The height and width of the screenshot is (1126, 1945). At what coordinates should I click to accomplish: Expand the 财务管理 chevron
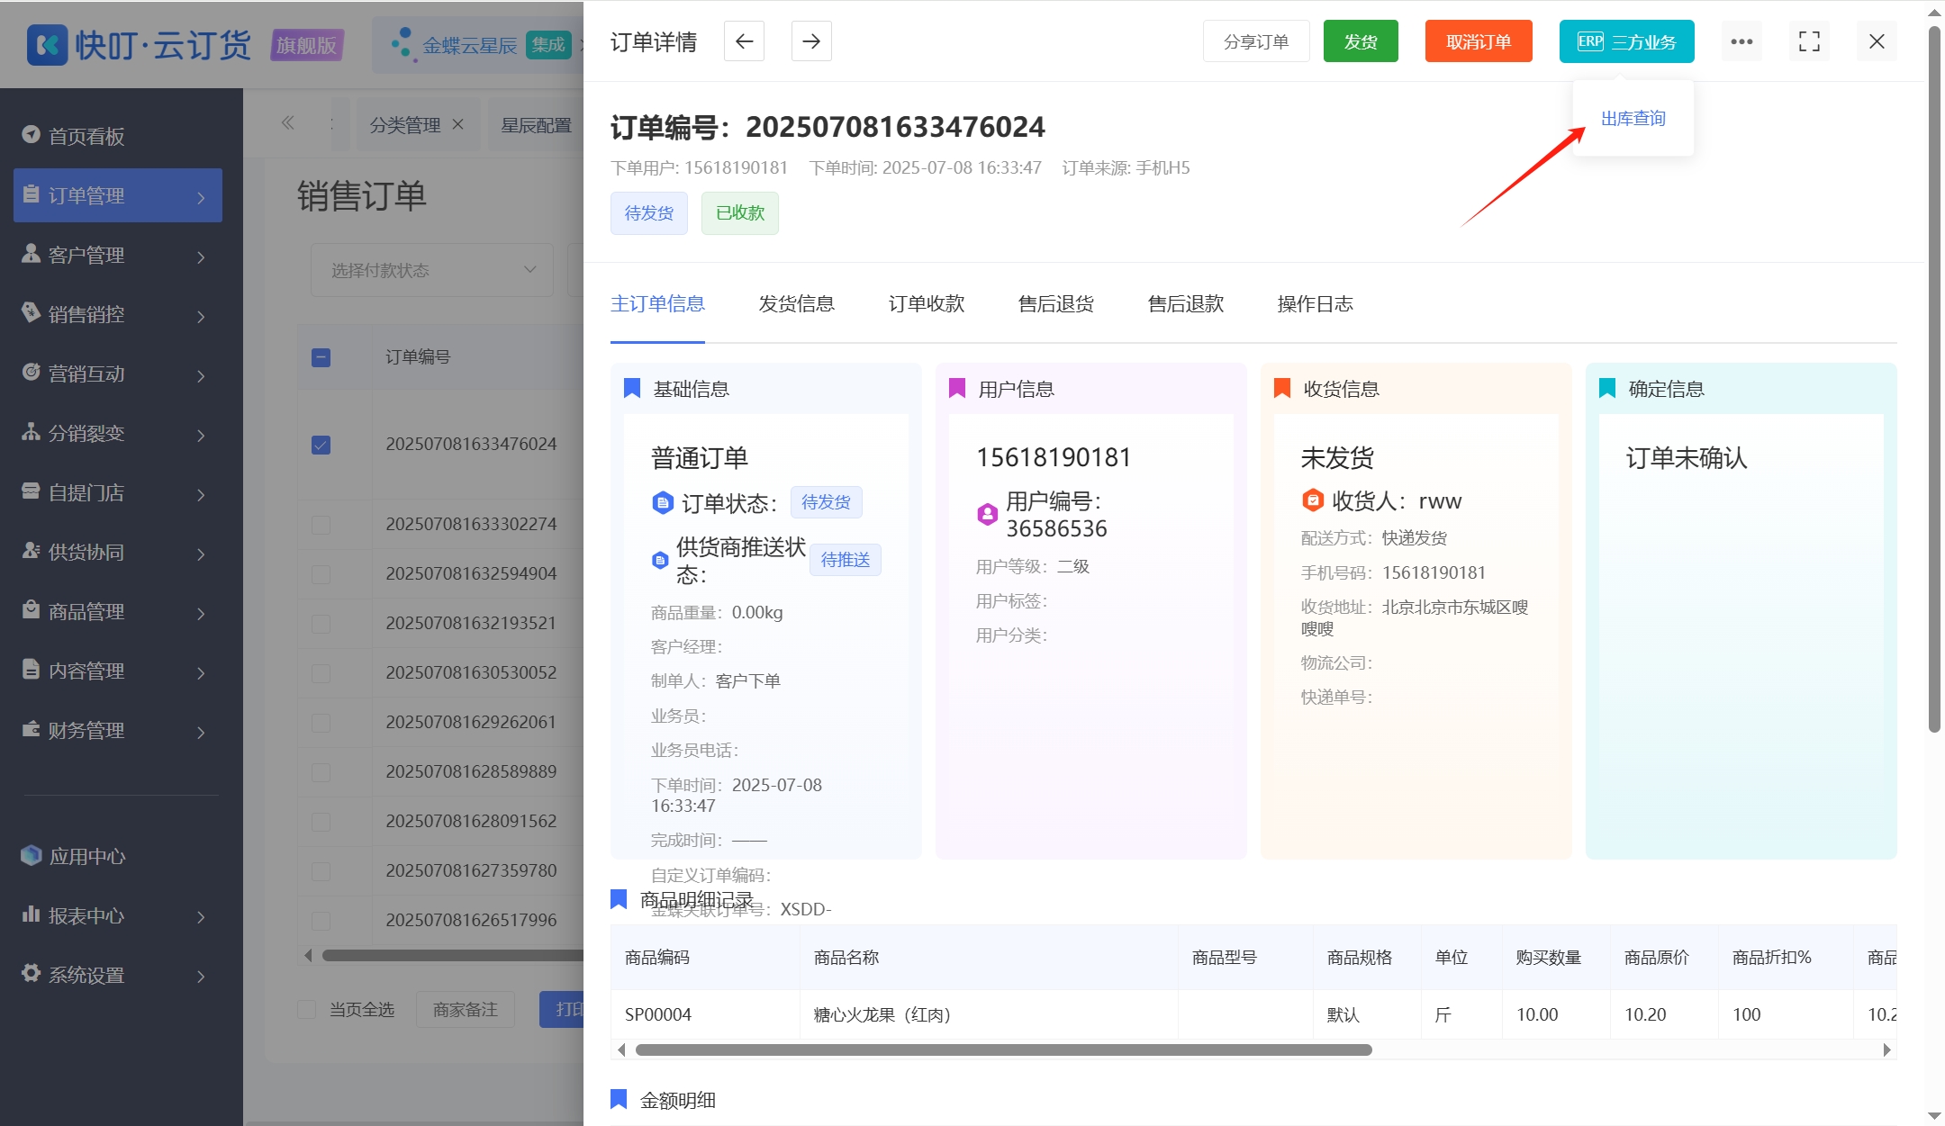coord(201,732)
